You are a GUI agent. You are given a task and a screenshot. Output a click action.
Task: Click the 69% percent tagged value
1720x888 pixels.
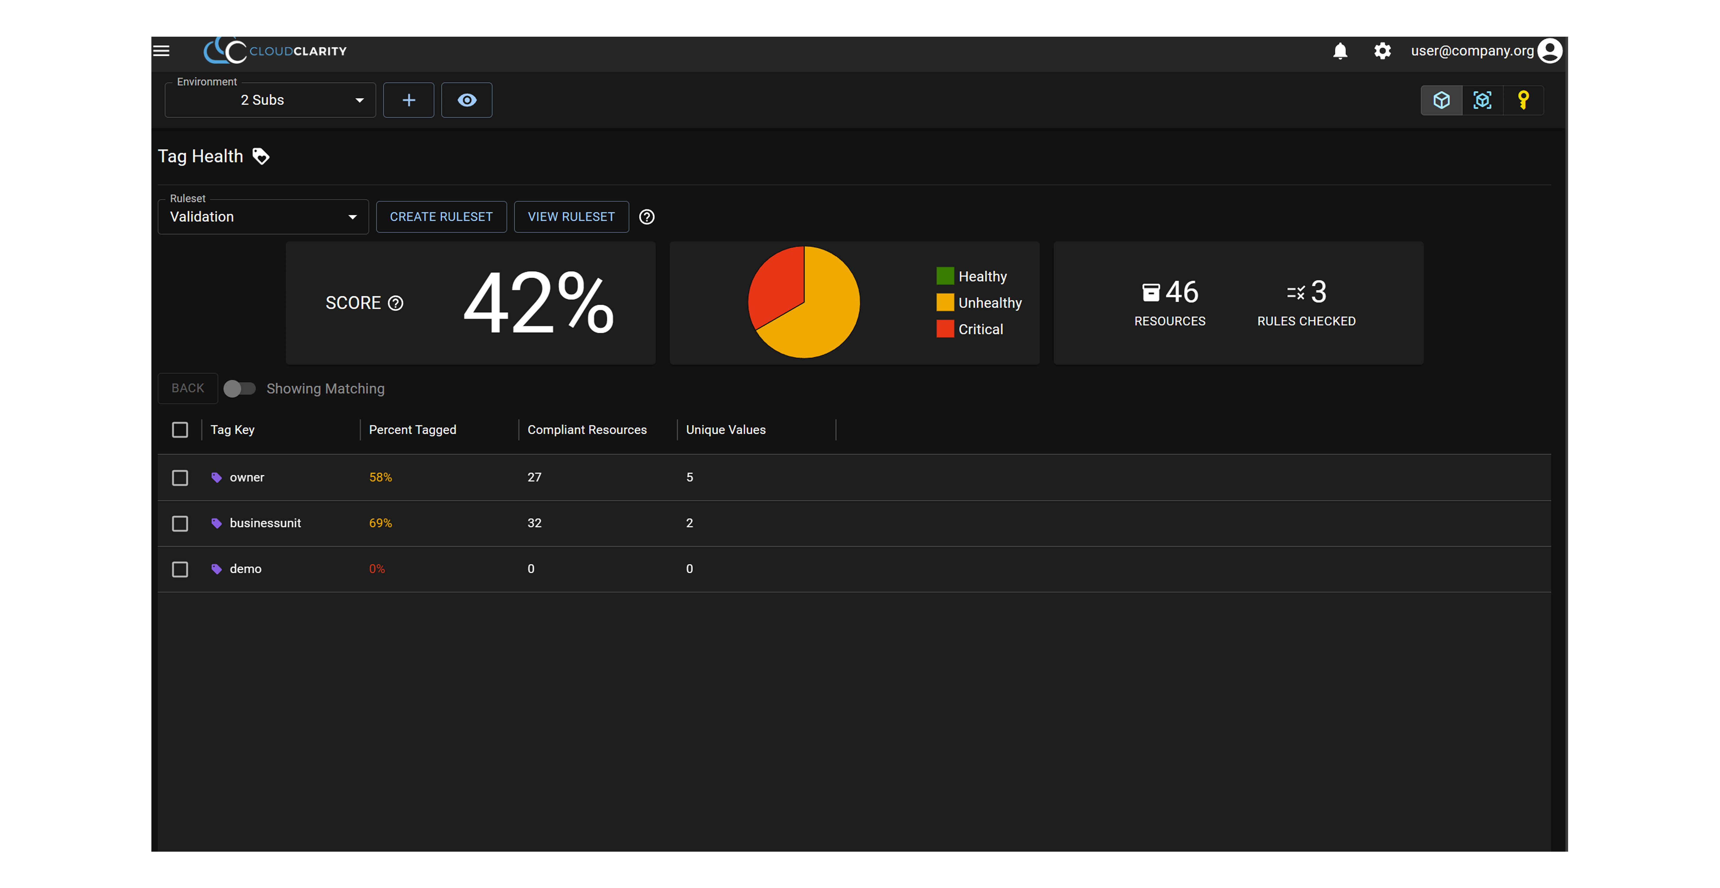[381, 524]
